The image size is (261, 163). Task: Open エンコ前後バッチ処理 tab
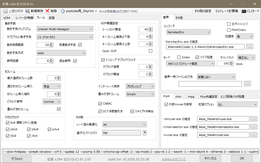tap(232, 97)
